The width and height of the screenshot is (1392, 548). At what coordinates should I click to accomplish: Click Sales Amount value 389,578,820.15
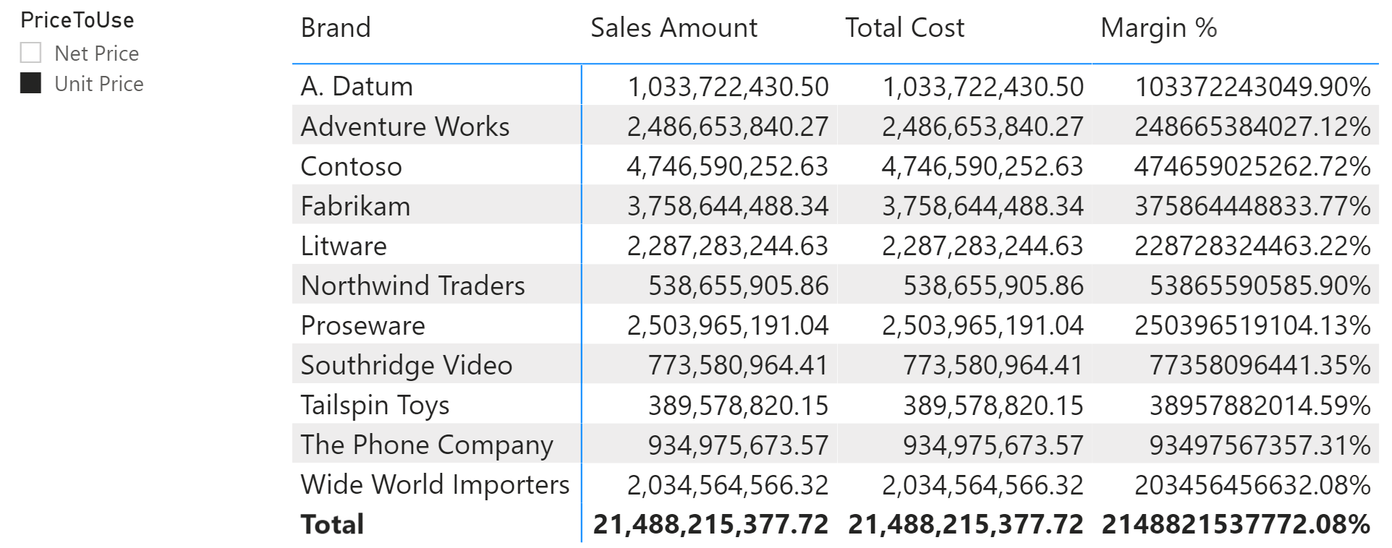click(738, 405)
